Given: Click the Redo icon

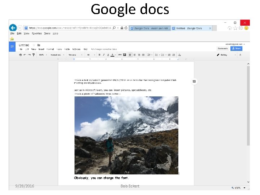Looking at the screenshot, I should pos(29,55).
